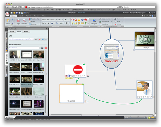The image size is (161, 127).
Task: Select the Shining video thumbnail
Action: (39, 79)
